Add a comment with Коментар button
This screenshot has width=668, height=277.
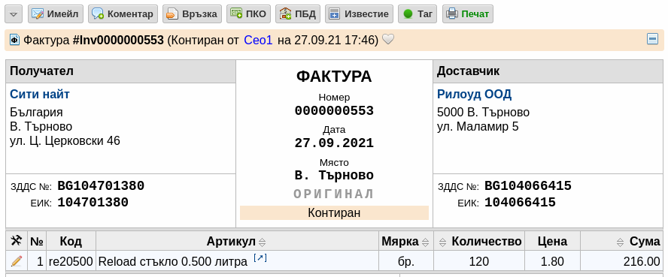click(123, 14)
